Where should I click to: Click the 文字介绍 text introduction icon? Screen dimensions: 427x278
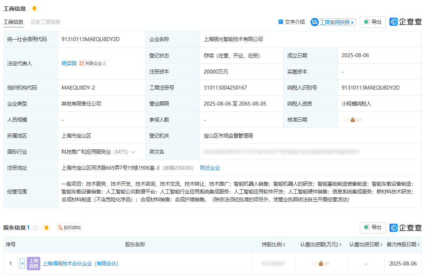[281, 22]
